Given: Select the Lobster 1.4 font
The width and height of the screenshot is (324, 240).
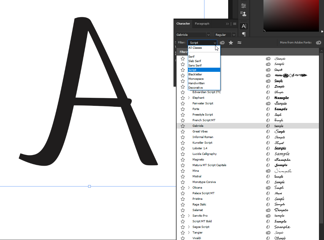Looking at the screenshot, I should [200, 148].
